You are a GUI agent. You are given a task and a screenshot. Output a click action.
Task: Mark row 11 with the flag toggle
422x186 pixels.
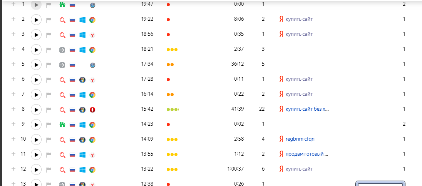coord(49,154)
